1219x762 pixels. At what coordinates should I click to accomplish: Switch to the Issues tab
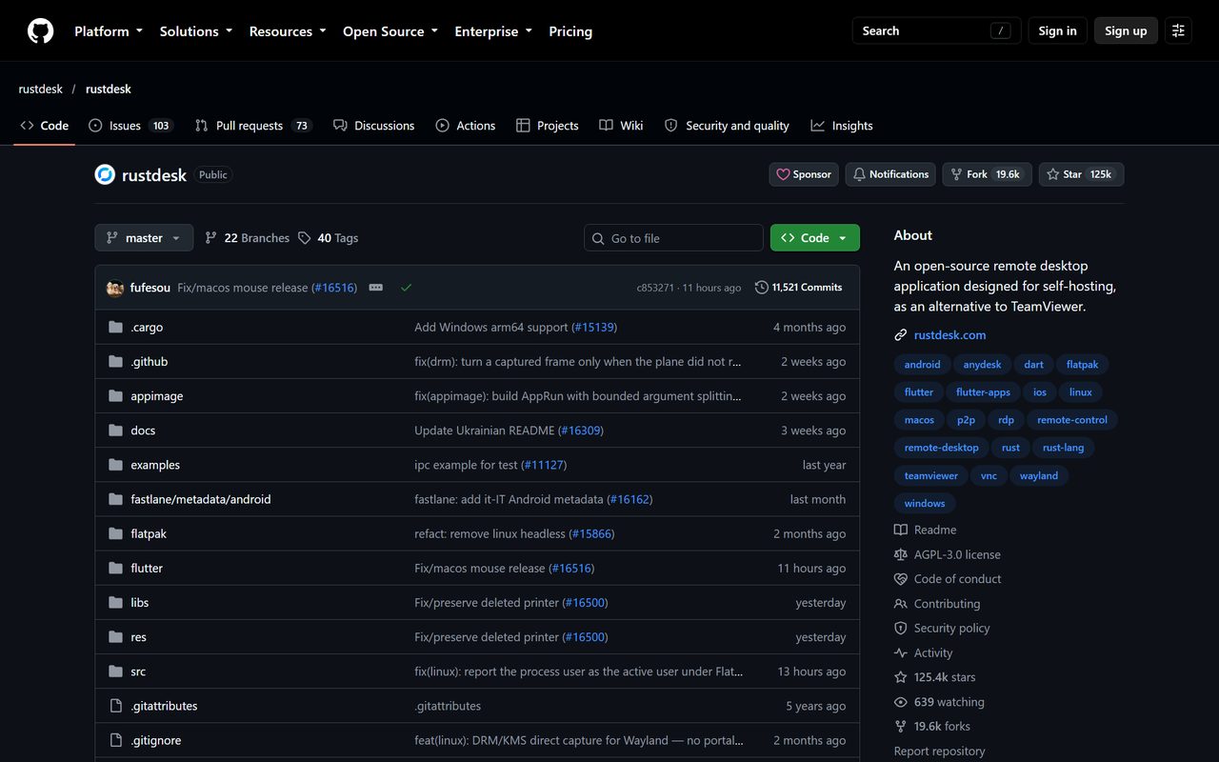coord(130,126)
